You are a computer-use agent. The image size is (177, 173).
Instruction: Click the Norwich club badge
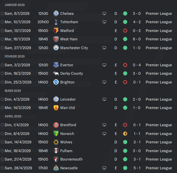[56, 134]
